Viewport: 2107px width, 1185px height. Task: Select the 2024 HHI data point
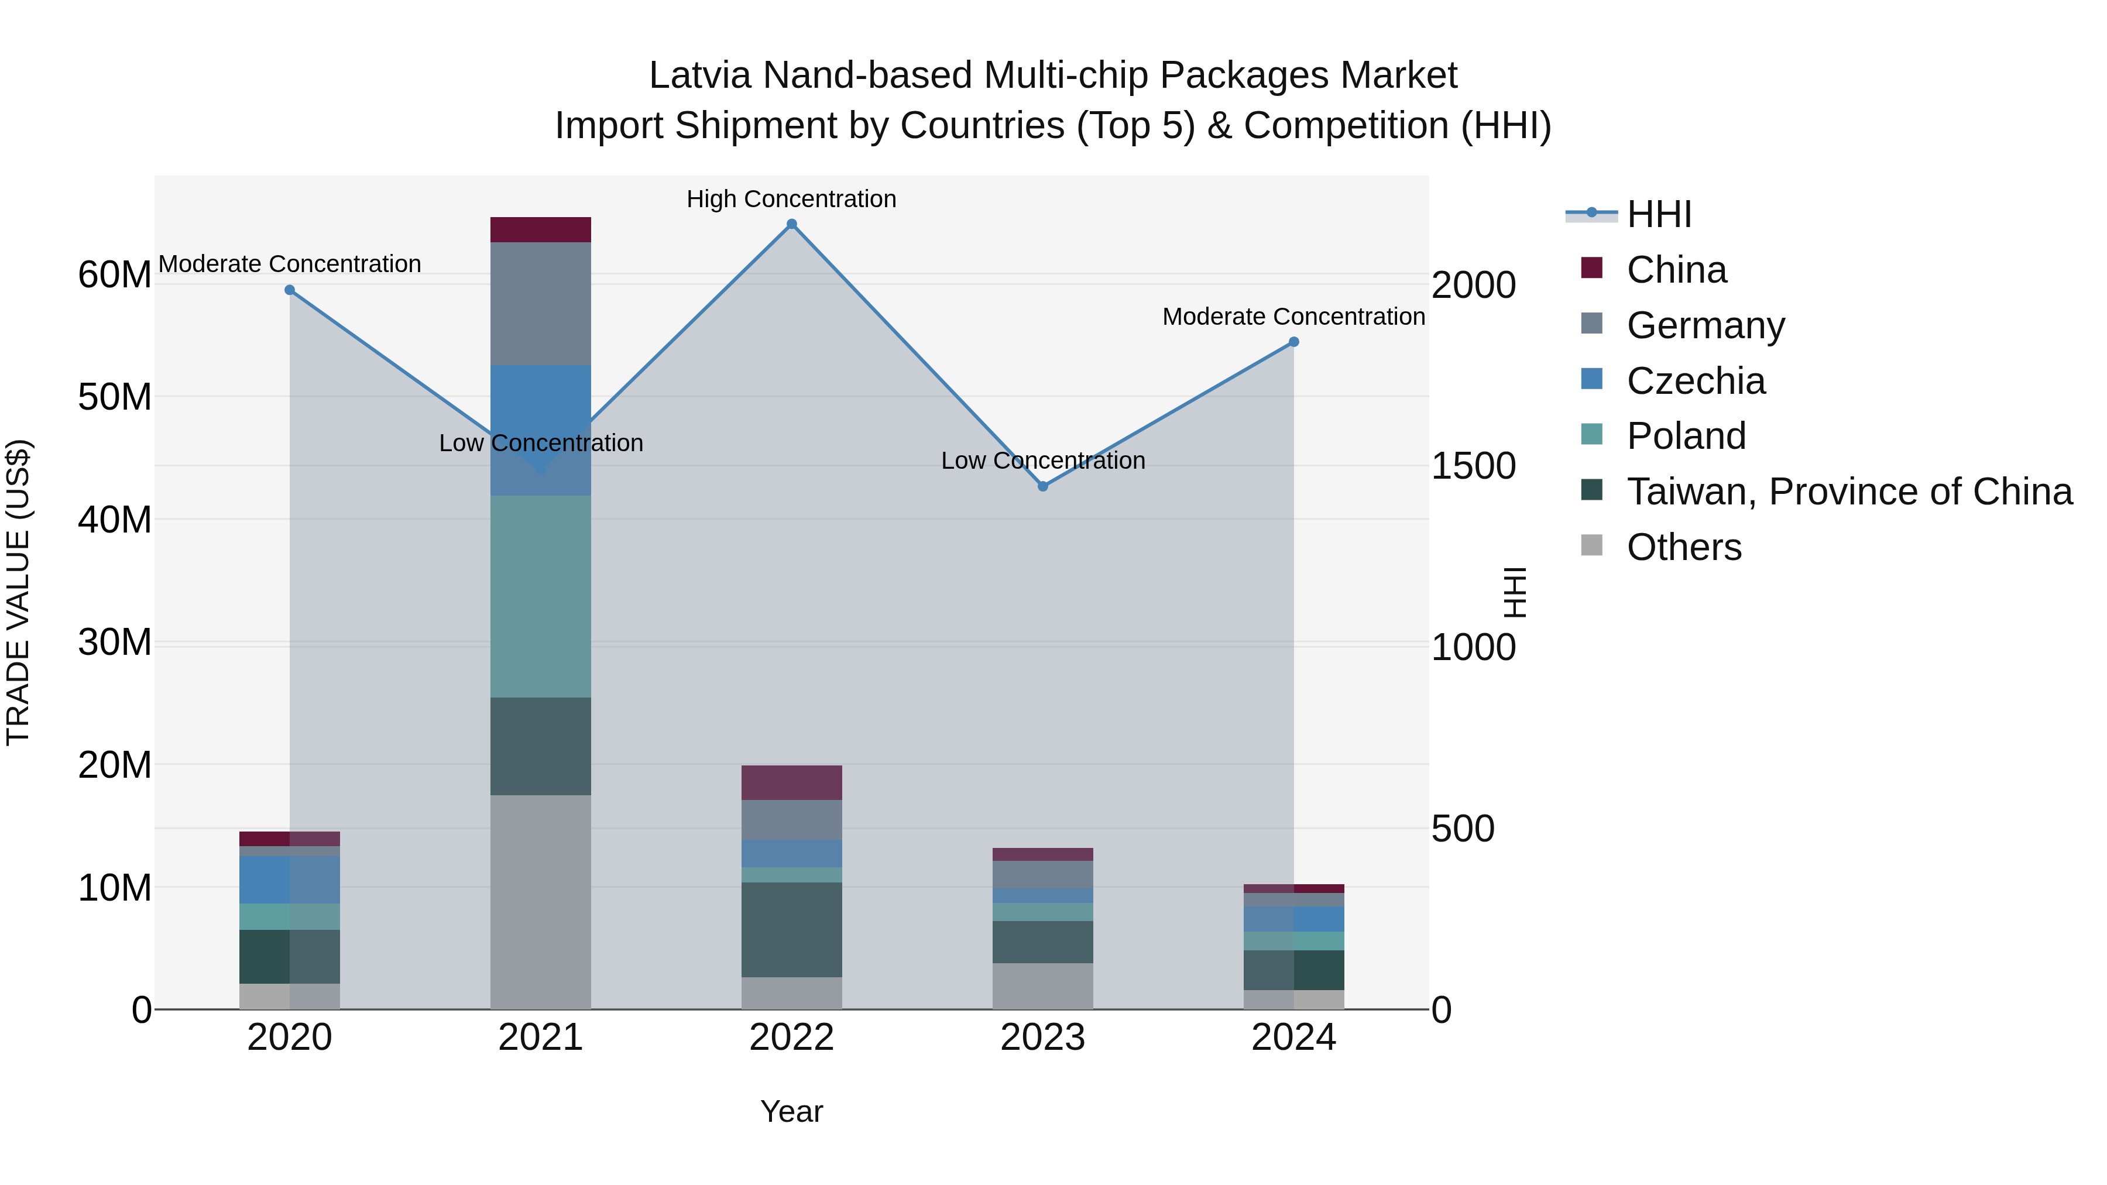[1294, 342]
